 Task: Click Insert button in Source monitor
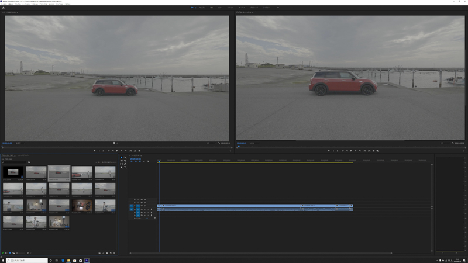click(x=130, y=151)
